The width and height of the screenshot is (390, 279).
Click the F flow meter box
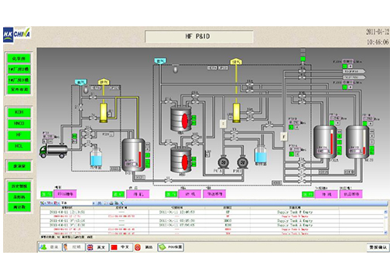tap(284, 136)
